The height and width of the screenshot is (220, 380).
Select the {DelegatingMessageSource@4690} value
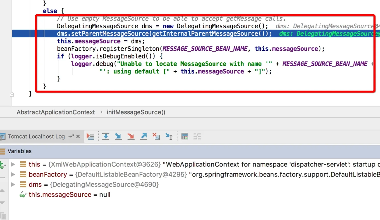coord(104,184)
